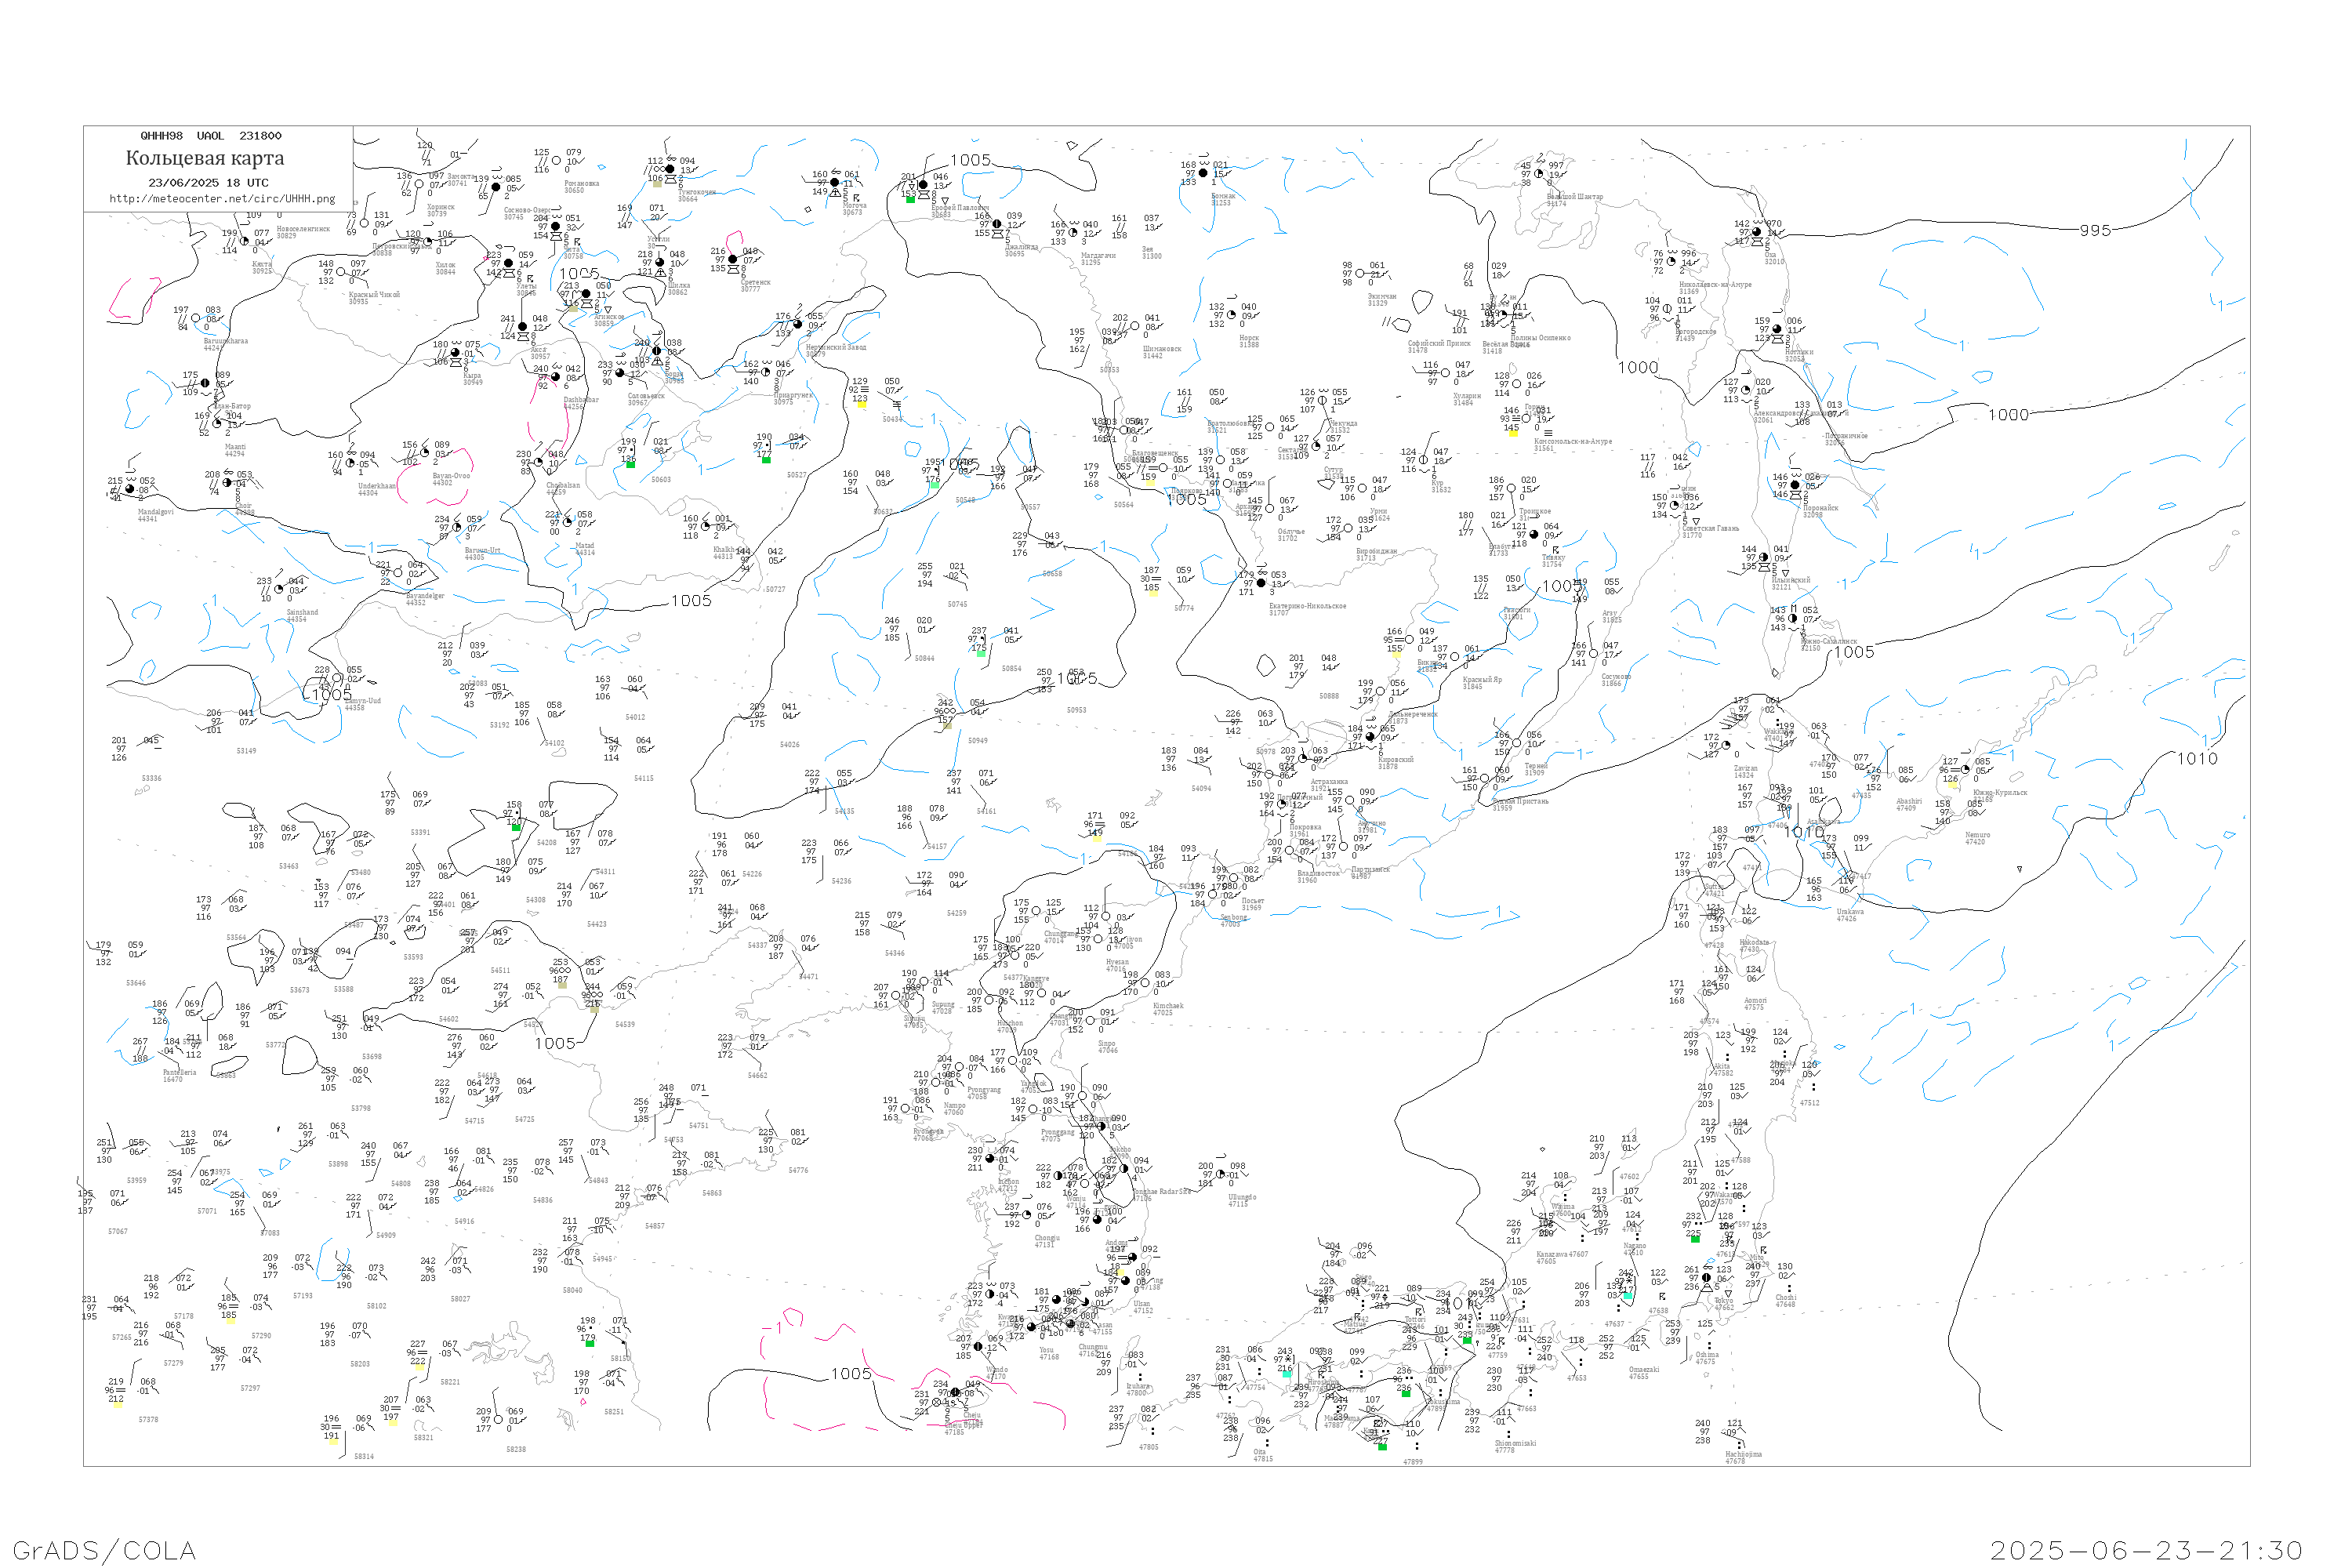The width and height of the screenshot is (2352, 1568).
Task: Click the Могоча station filled circle
Action: point(835,183)
